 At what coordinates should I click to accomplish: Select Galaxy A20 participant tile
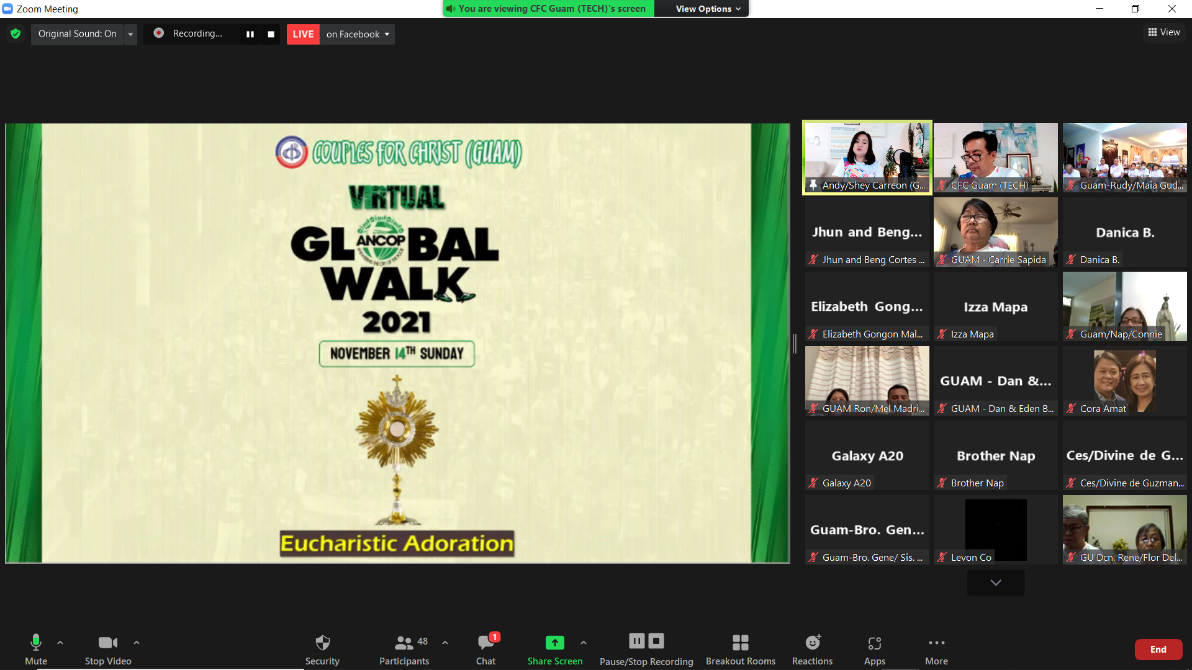pyautogui.click(x=867, y=455)
